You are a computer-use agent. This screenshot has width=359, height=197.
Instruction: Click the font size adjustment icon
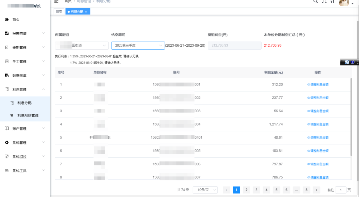[x=332, y=1]
